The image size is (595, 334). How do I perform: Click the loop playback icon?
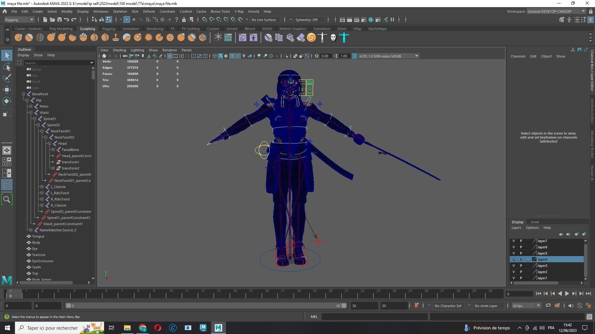point(548,306)
